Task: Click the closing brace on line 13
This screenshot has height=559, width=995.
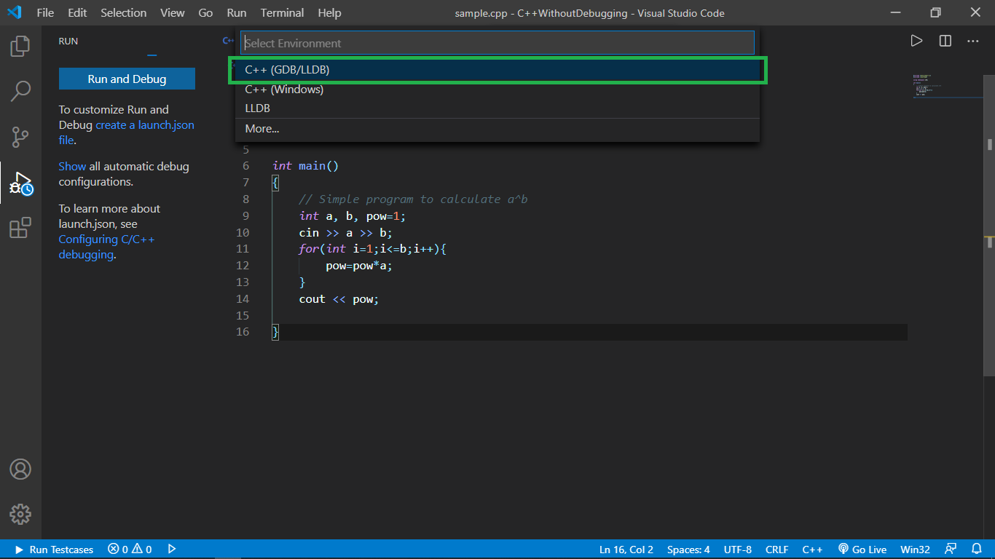Action: pos(302,282)
